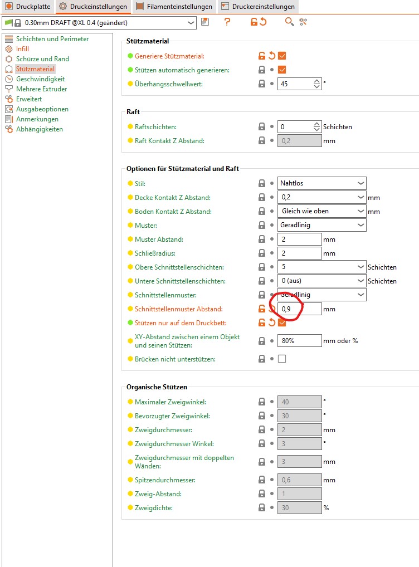419x567 pixels.
Task: Reset all changes with toolbar undo arrow
Action: click(263, 22)
